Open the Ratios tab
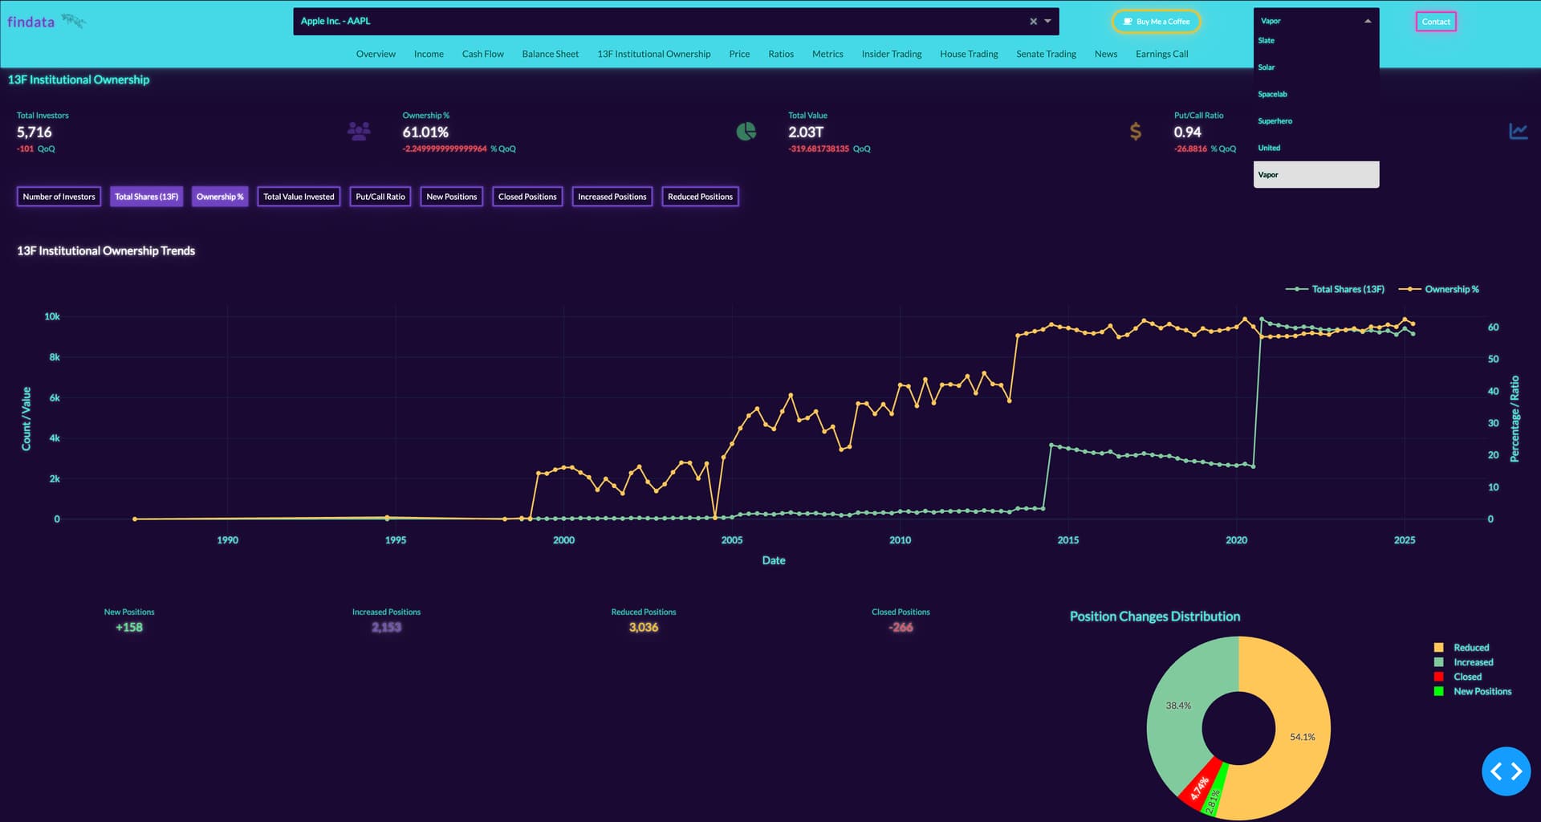The height and width of the screenshot is (822, 1541). [x=780, y=54]
